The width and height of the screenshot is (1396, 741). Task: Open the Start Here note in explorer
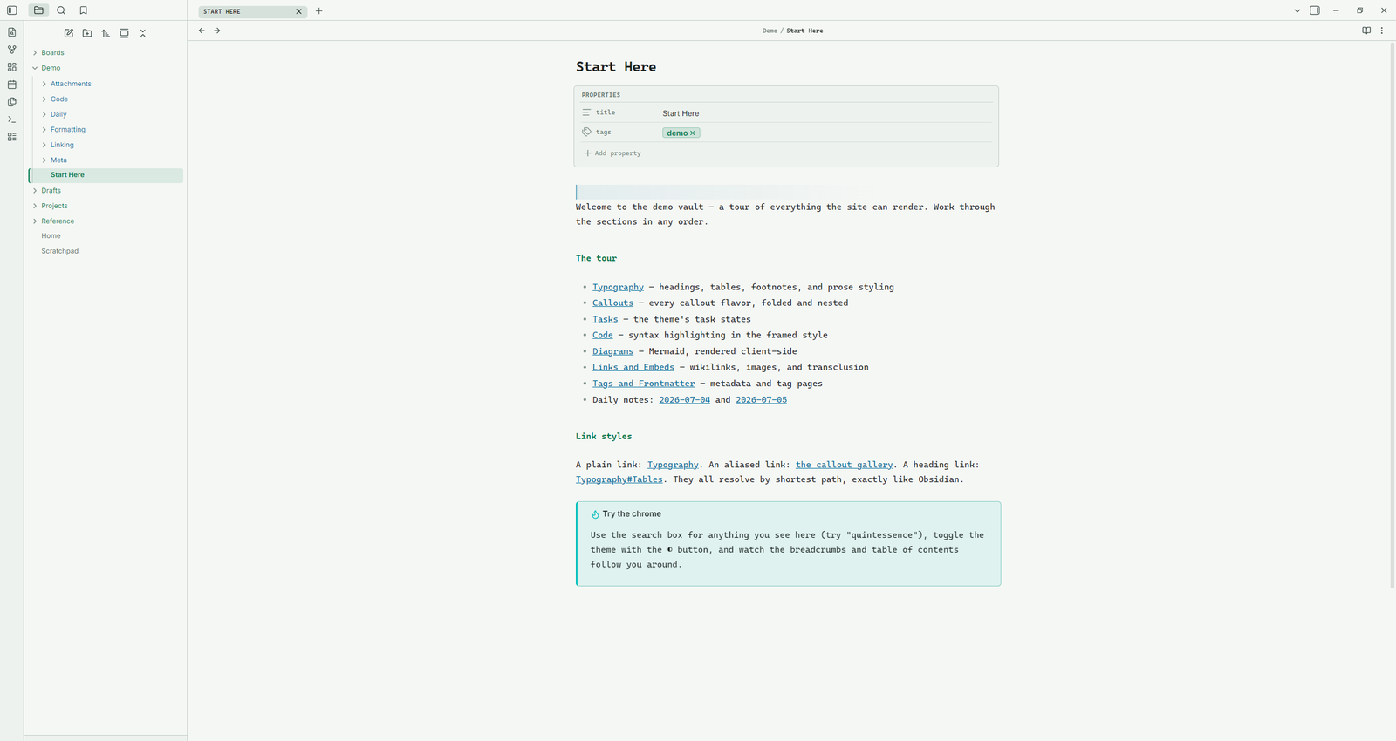tap(106, 175)
